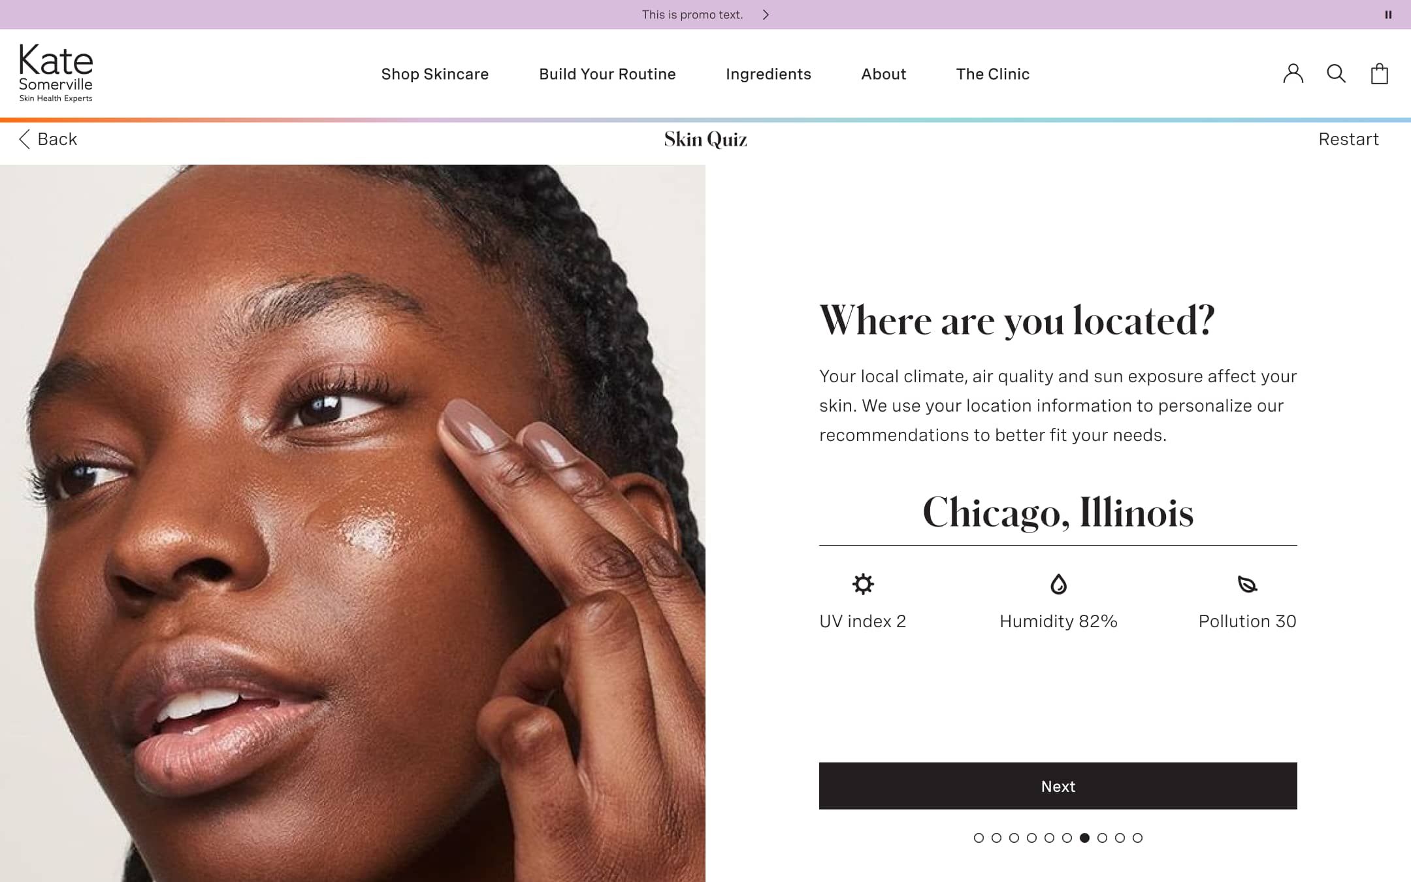Select the last quiz step dot
This screenshot has height=882, width=1411.
(x=1137, y=838)
